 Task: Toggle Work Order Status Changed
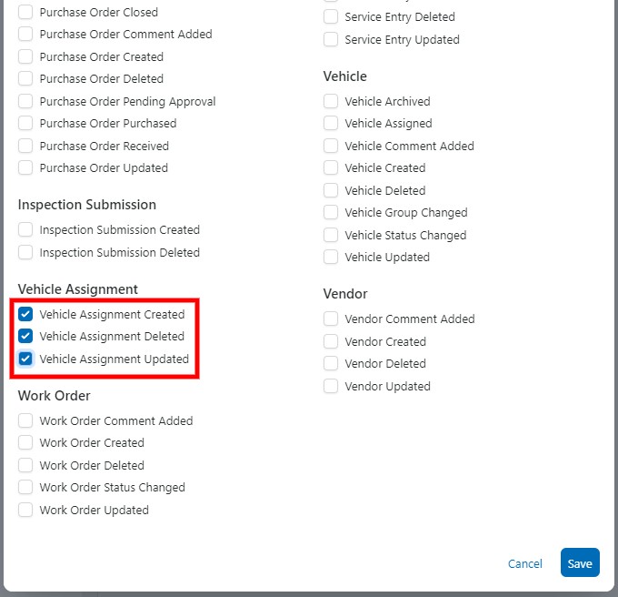coord(25,487)
